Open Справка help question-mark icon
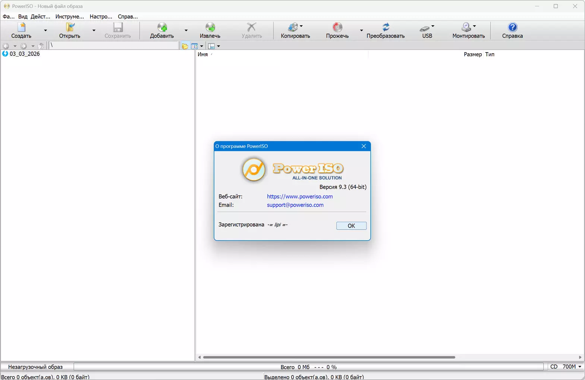The width and height of the screenshot is (585, 380). (x=513, y=27)
